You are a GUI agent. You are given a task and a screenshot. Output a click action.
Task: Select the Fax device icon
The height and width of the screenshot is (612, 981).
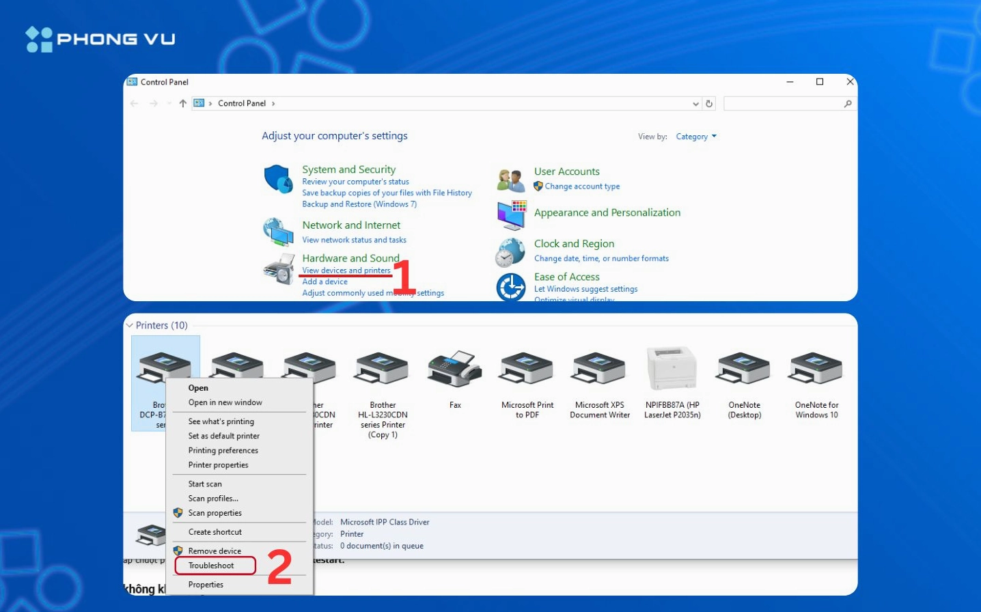[x=455, y=370]
